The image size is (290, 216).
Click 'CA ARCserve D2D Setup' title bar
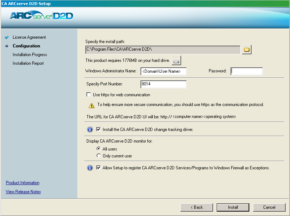tap(145, 4)
